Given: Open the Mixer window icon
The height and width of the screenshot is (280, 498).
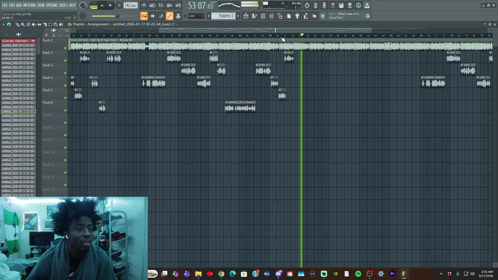Looking at the screenshot, I should pyautogui.click(x=272, y=16).
